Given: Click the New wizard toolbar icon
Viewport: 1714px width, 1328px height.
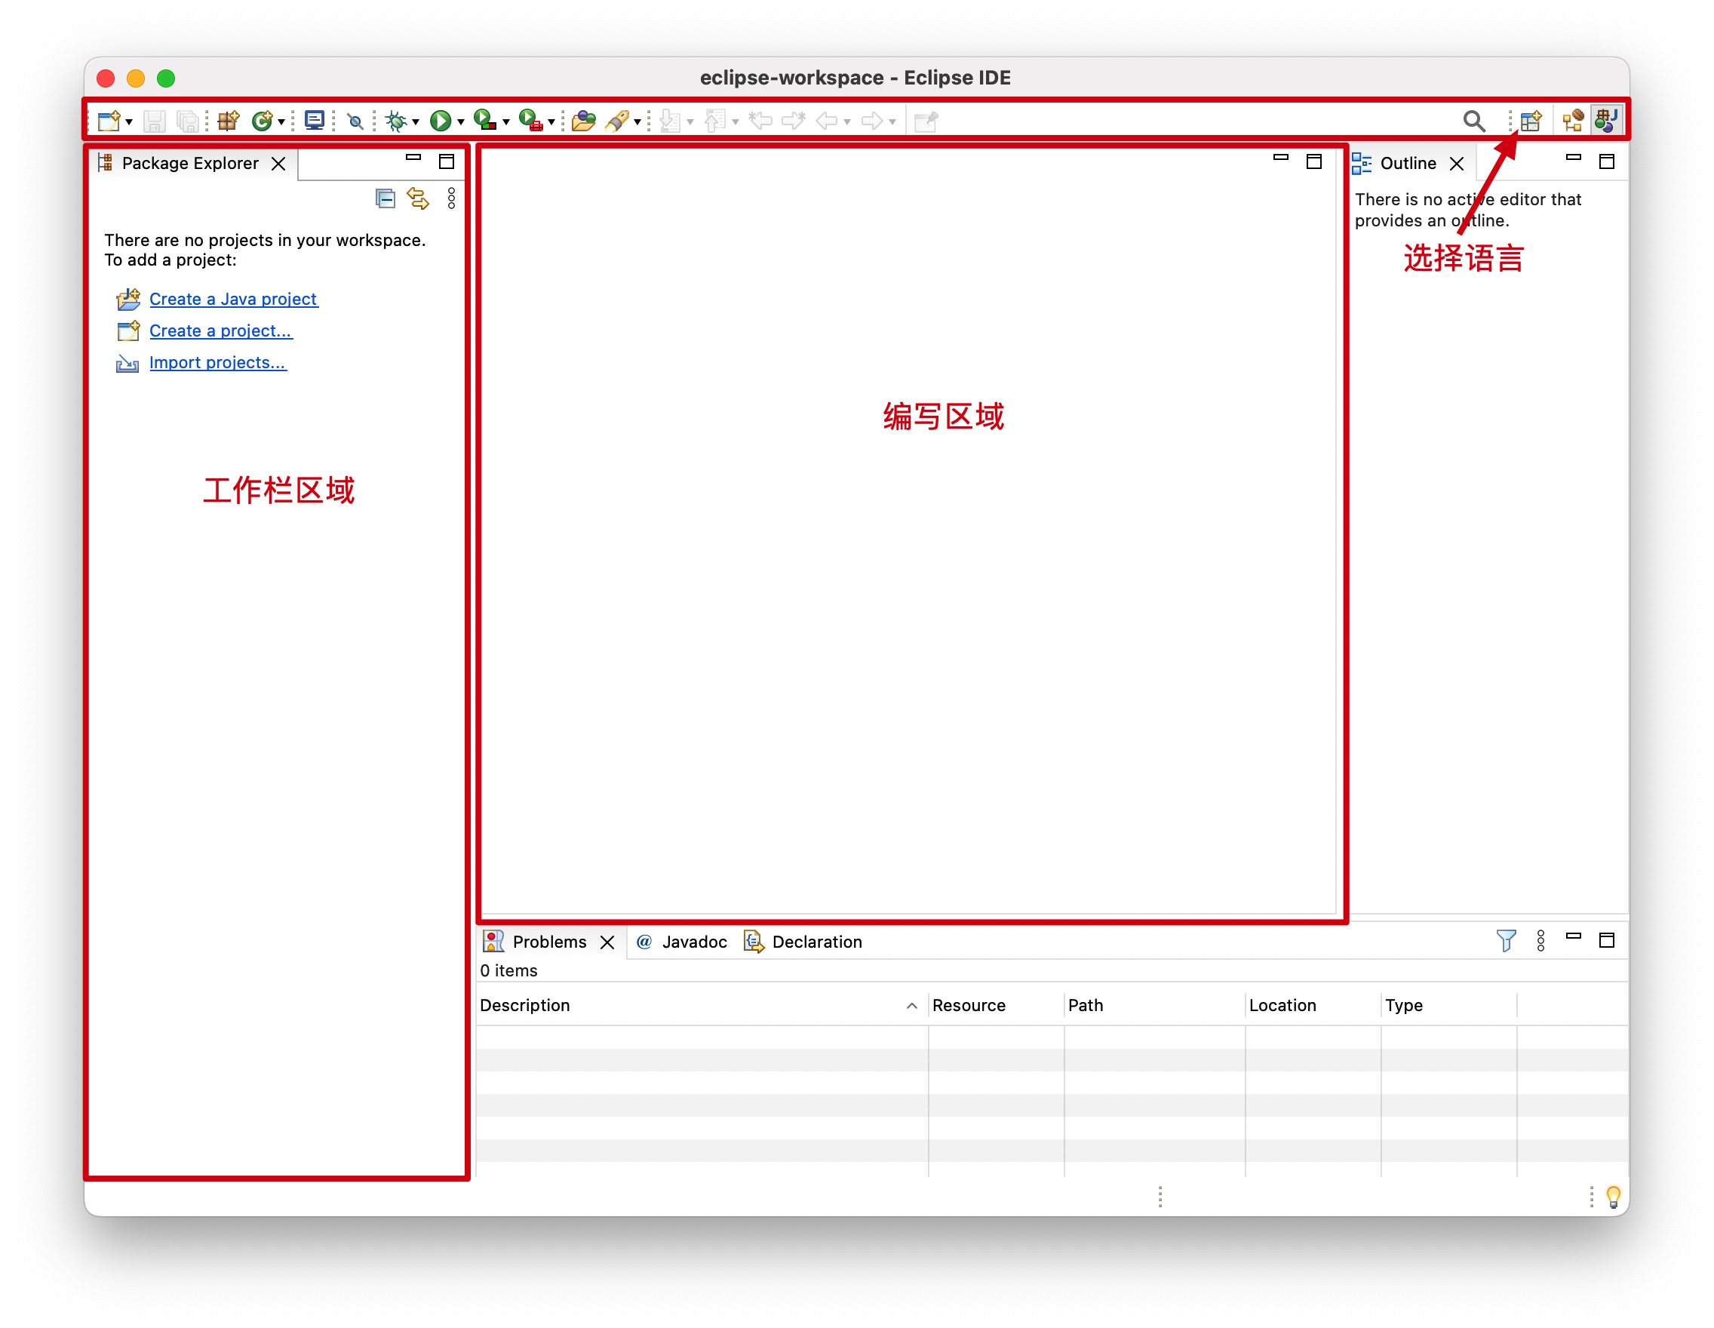Looking at the screenshot, I should click(x=109, y=121).
